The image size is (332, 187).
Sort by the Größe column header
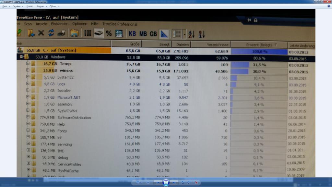(x=126, y=44)
